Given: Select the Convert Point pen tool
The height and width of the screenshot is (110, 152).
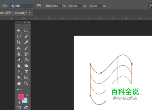Looking at the screenshot, I should pyautogui.click(x=19, y=72).
